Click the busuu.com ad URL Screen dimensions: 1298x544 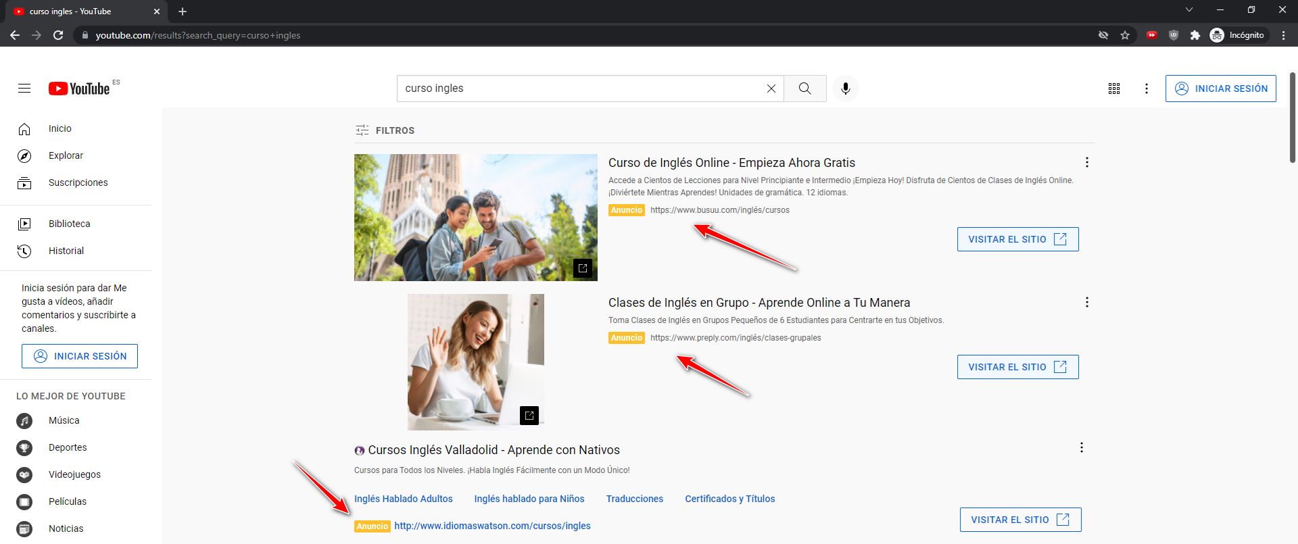pos(720,210)
